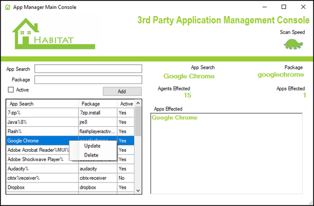Click the Add button
The width and height of the screenshot is (314, 206).
point(122,91)
